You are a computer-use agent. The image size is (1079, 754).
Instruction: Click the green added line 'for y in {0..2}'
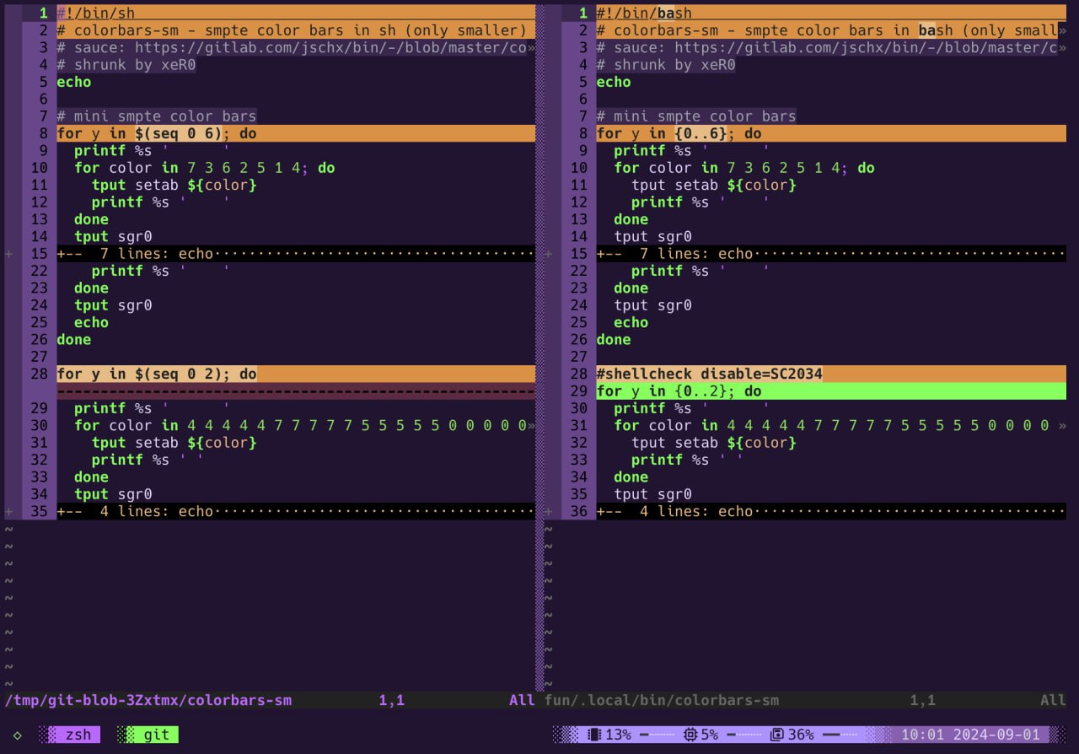click(x=679, y=391)
